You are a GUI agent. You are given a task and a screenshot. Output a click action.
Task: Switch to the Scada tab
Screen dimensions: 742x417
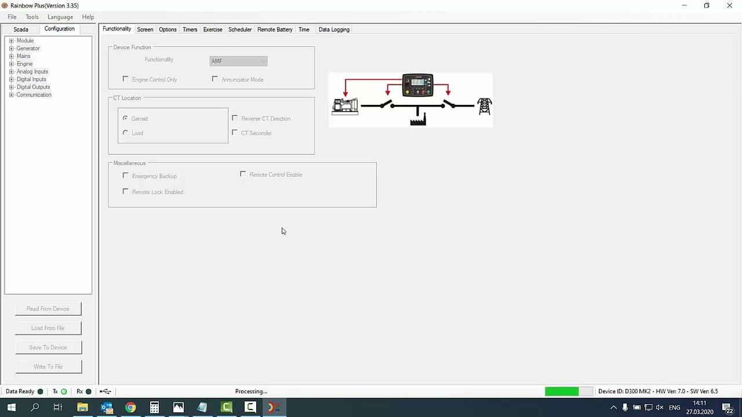coord(21,30)
